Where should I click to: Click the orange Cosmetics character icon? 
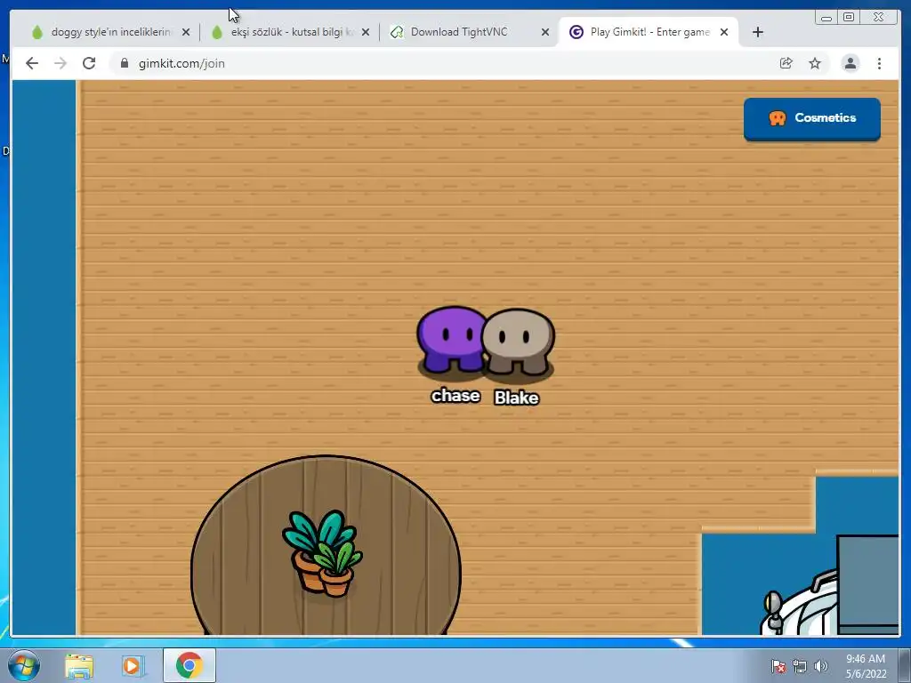point(777,118)
